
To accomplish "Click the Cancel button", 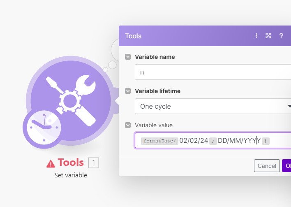I will click(267, 165).
